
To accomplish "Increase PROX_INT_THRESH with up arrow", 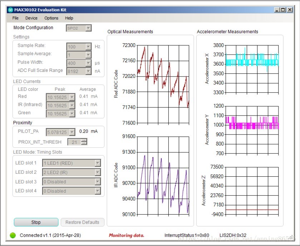I will click(84, 141).
